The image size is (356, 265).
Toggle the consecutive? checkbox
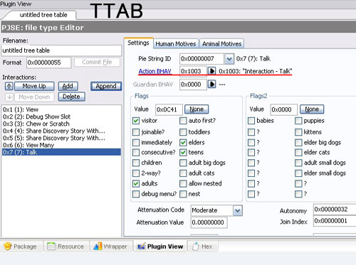[136, 152]
